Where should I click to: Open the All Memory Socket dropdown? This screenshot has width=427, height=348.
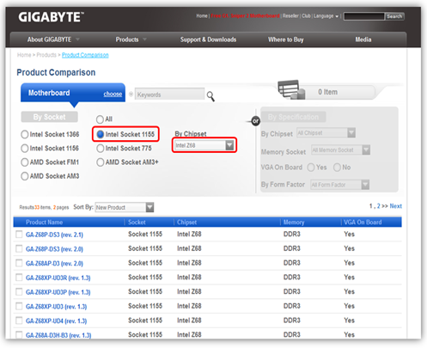tap(341, 150)
